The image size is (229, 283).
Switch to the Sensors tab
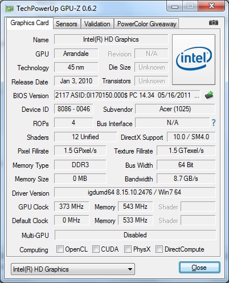coord(67,24)
